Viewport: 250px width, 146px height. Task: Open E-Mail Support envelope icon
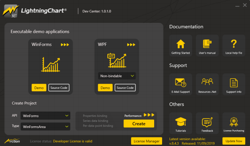pyautogui.click(x=181, y=82)
